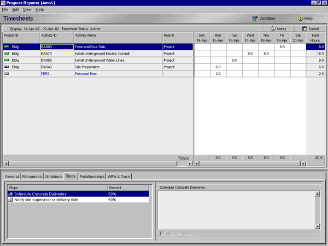Click Monday 2.0 hours for Personal Time
Image resolution: width=328 pixels, height=246 pixels.
(218, 74)
